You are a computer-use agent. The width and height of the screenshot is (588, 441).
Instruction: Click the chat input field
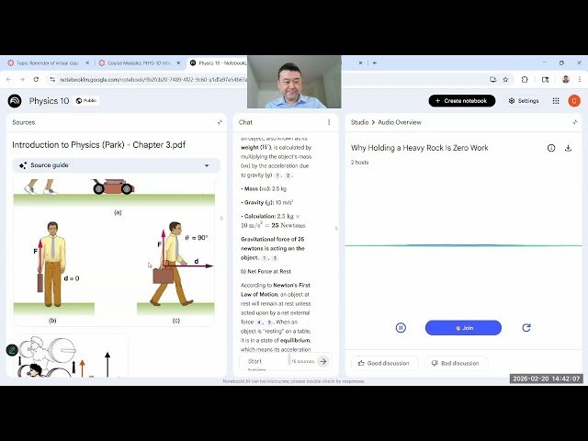point(265,362)
